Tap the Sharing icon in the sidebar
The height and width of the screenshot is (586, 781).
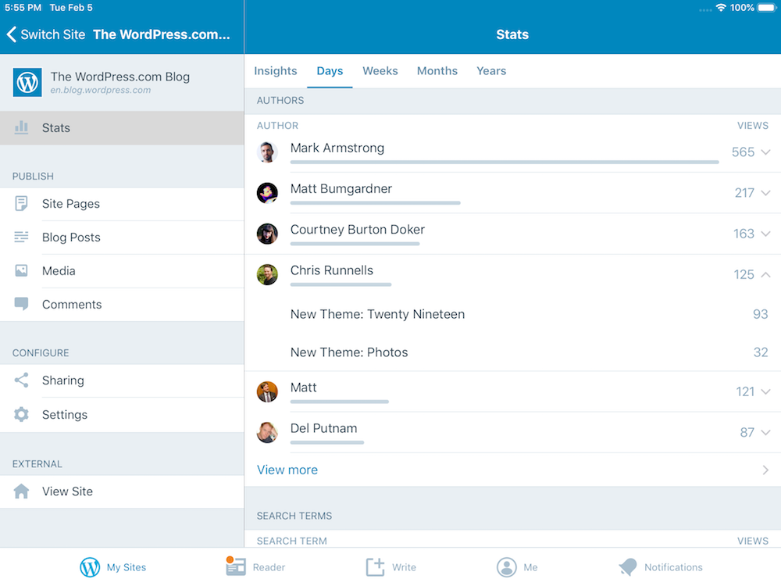[x=21, y=381]
